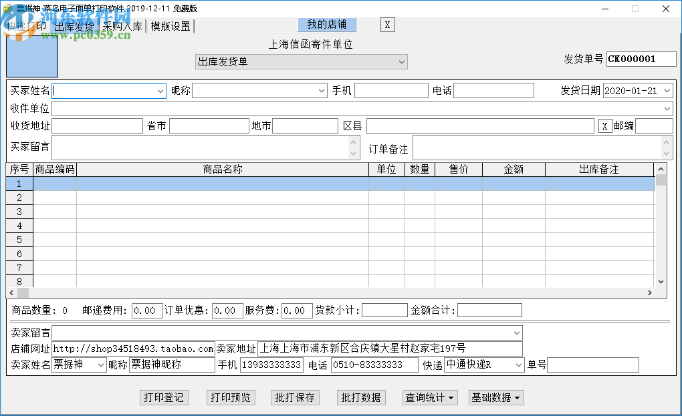
Task: Click the 票据神 application icon in title bar
Action: [x=7, y=7]
